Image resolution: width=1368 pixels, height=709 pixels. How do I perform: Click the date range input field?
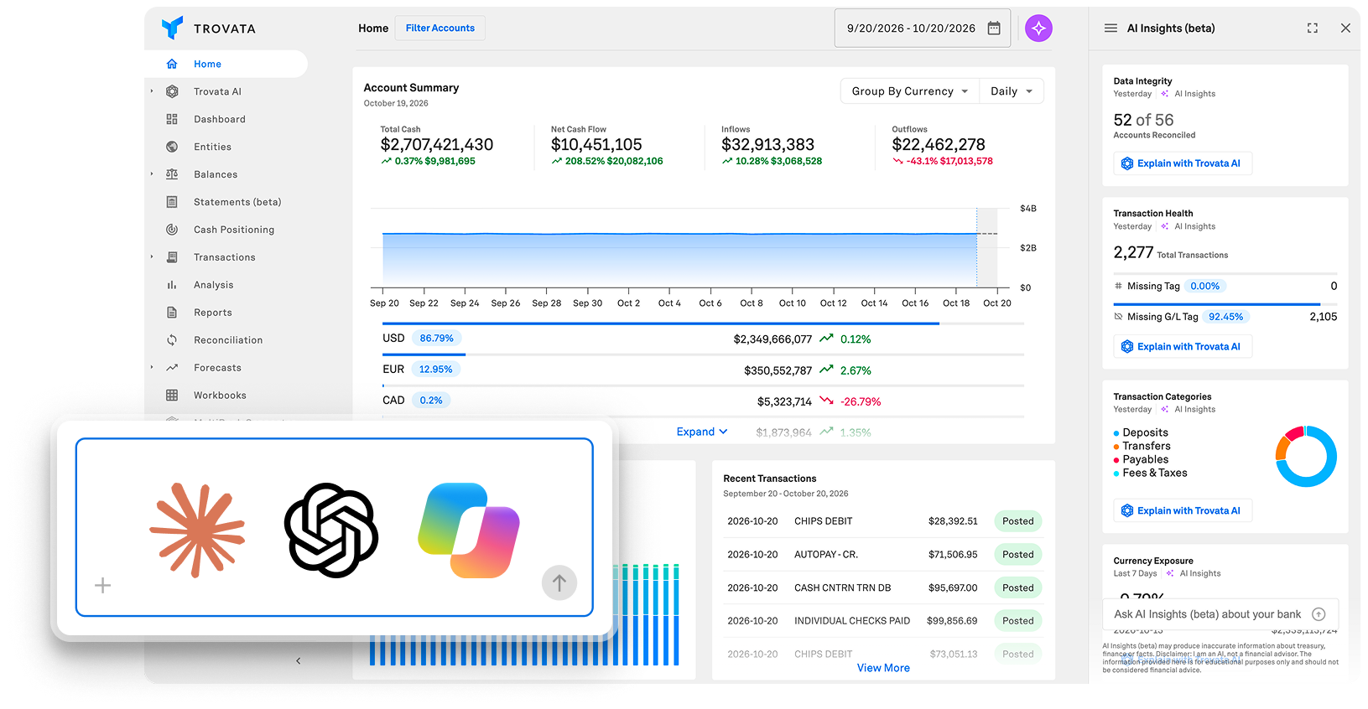pos(923,28)
